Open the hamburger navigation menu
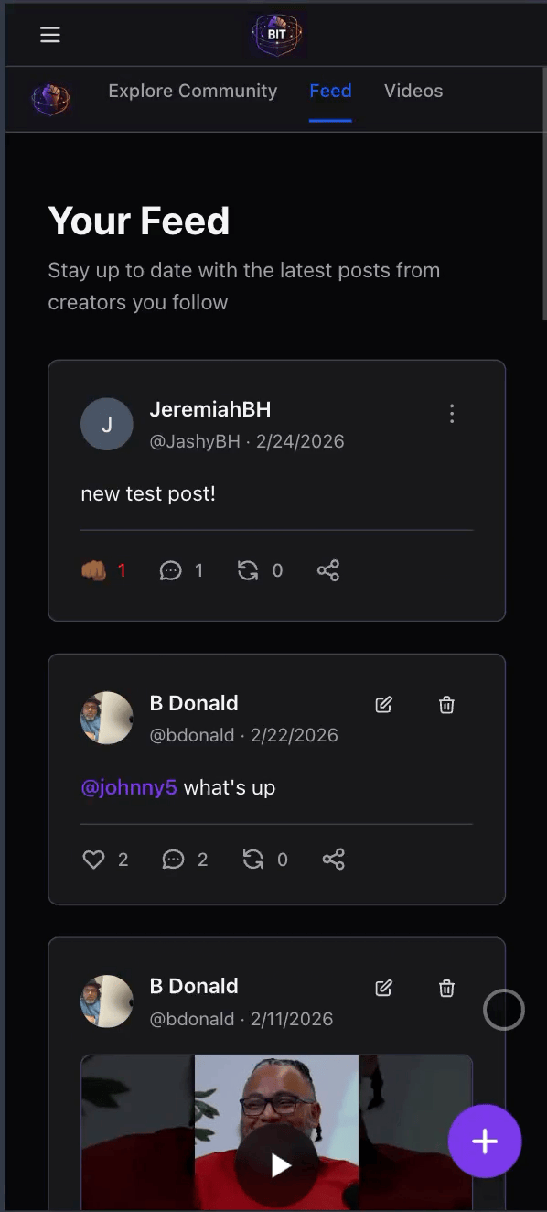 50,34
